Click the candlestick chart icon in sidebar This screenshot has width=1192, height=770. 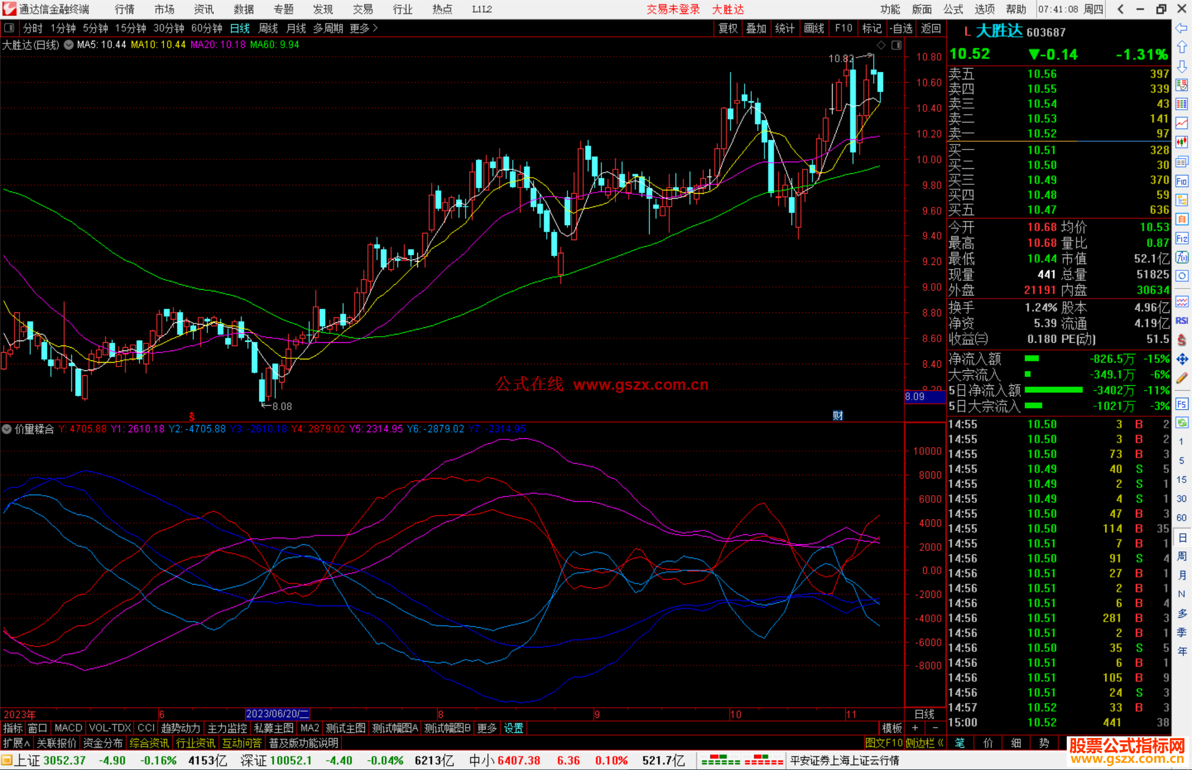click(1182, 142)
